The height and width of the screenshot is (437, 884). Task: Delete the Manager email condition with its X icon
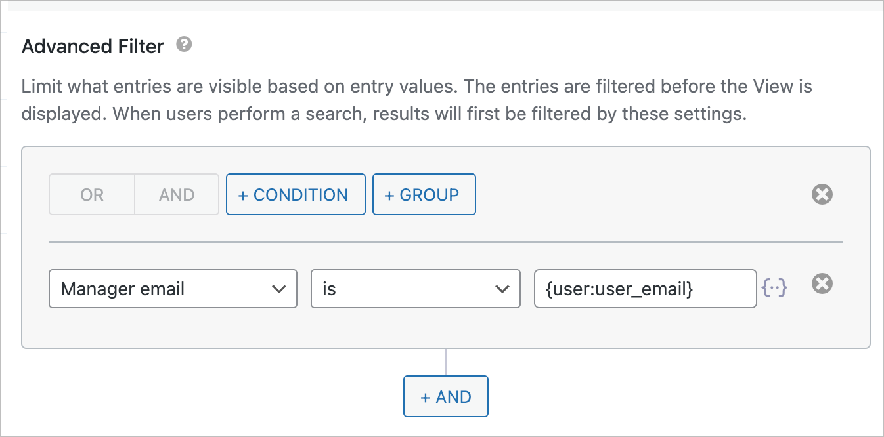822,283
